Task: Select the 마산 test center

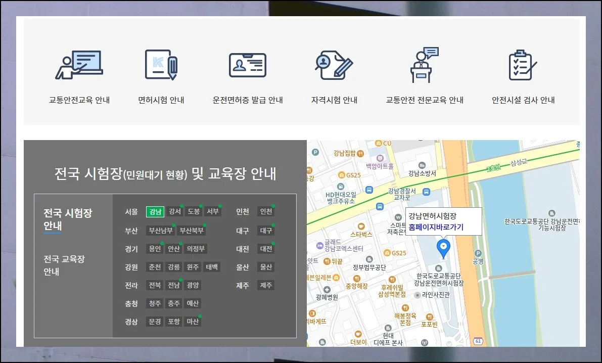Action: [192, 322]
